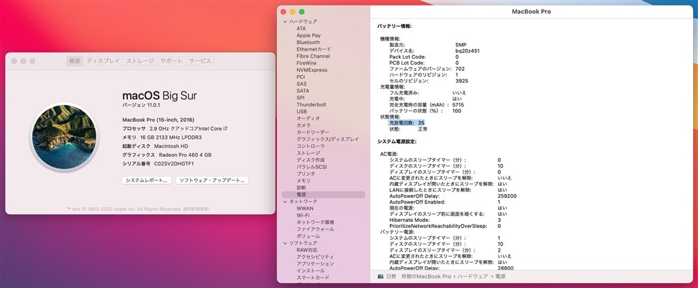Collapse the ネットワーク section in the sidebar

click(x=285, y=202)
